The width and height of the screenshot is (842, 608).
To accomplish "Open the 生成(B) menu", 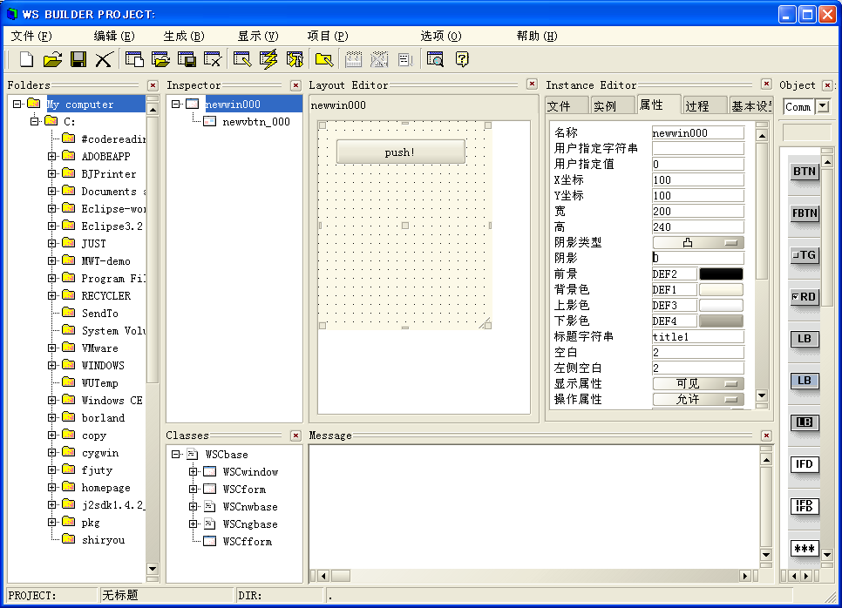I will point(184,36).
